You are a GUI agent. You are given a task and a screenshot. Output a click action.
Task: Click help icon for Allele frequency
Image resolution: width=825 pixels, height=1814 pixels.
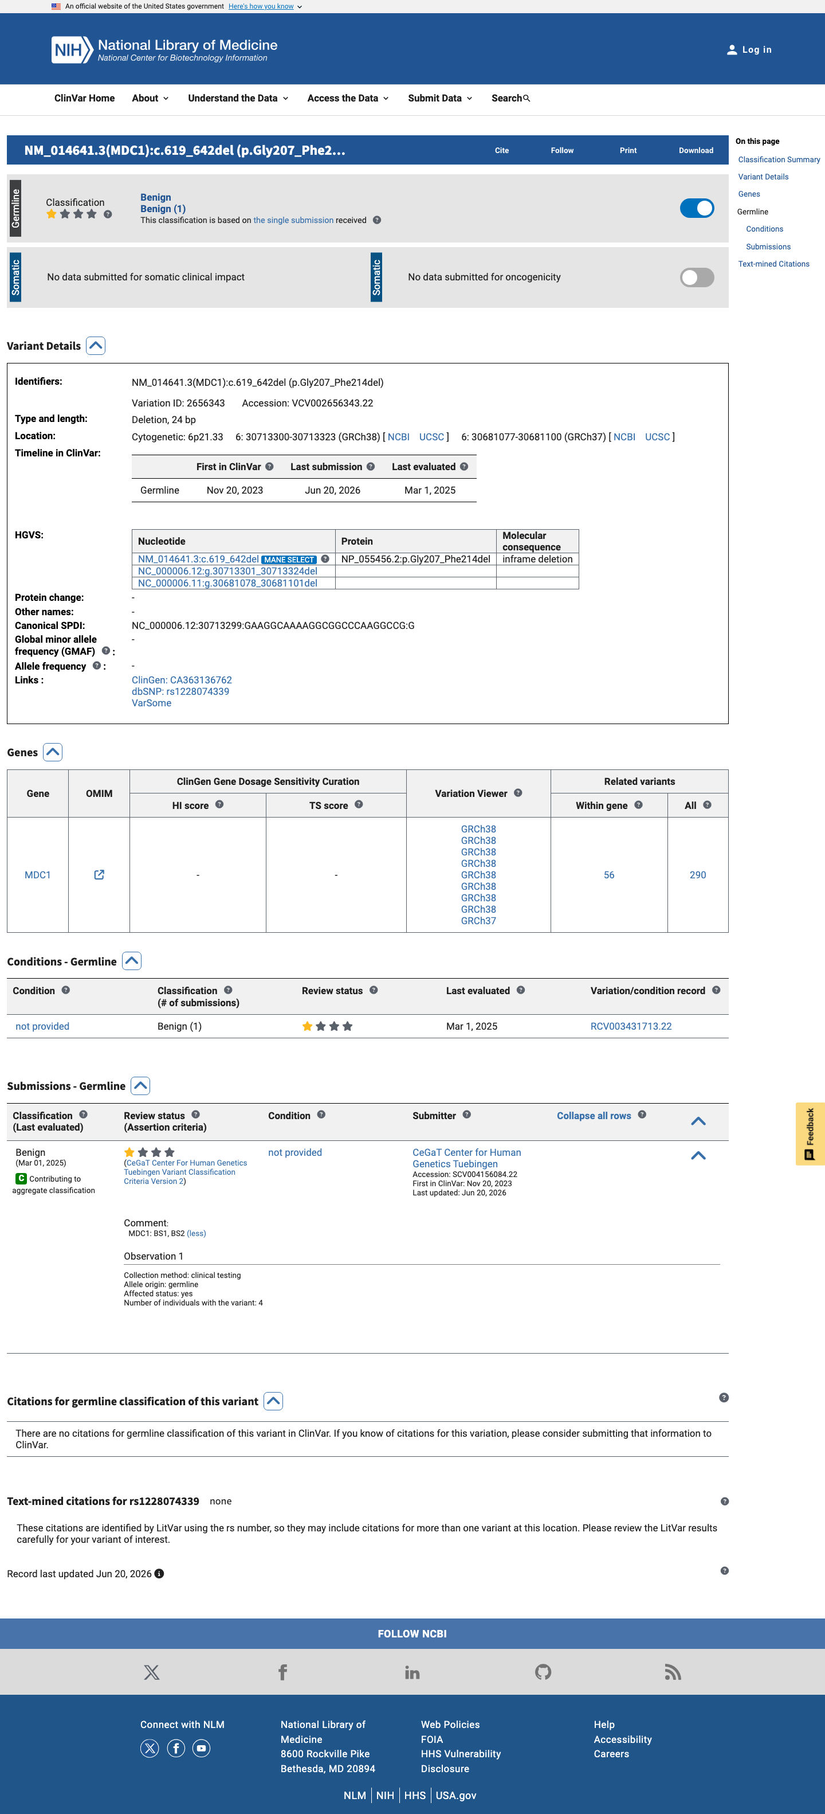(96, 666)
